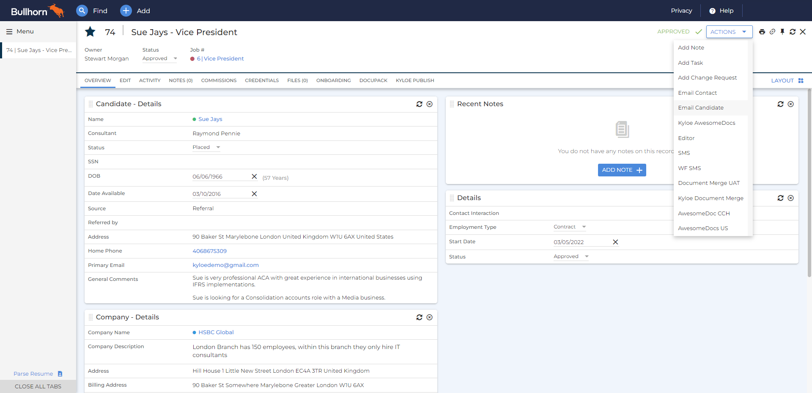Open the Onboarding tab

334,80
